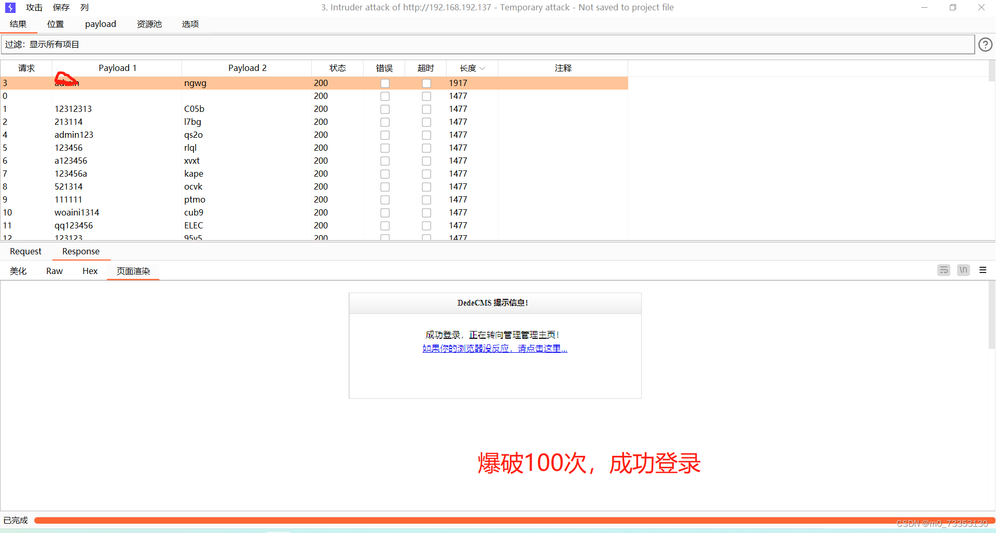
Task: Open the Response tab
Action: pyautogui.click(x=81, y=252)
